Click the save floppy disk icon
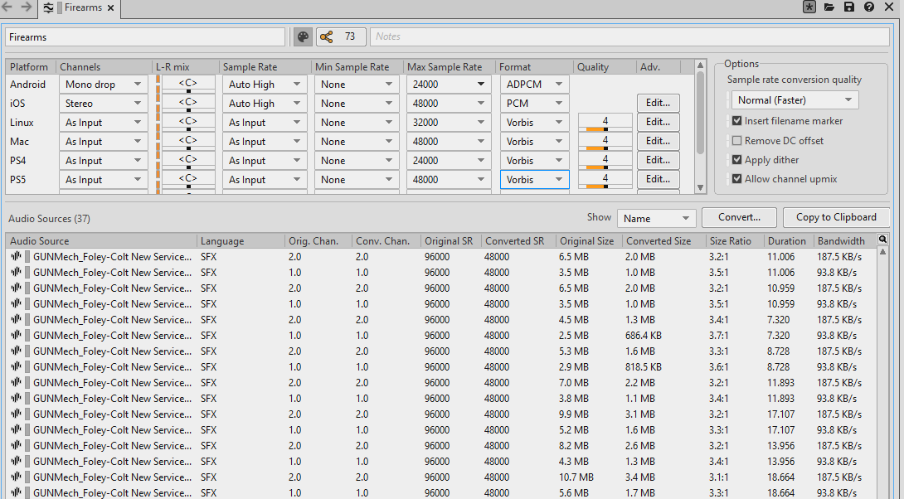The height and width of the screenshot is (499, 904). (x=848, y=7)
